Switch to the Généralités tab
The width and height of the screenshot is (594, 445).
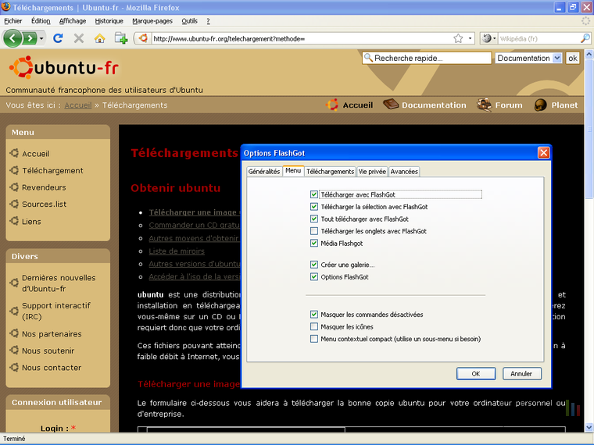[x=264, y=172]
